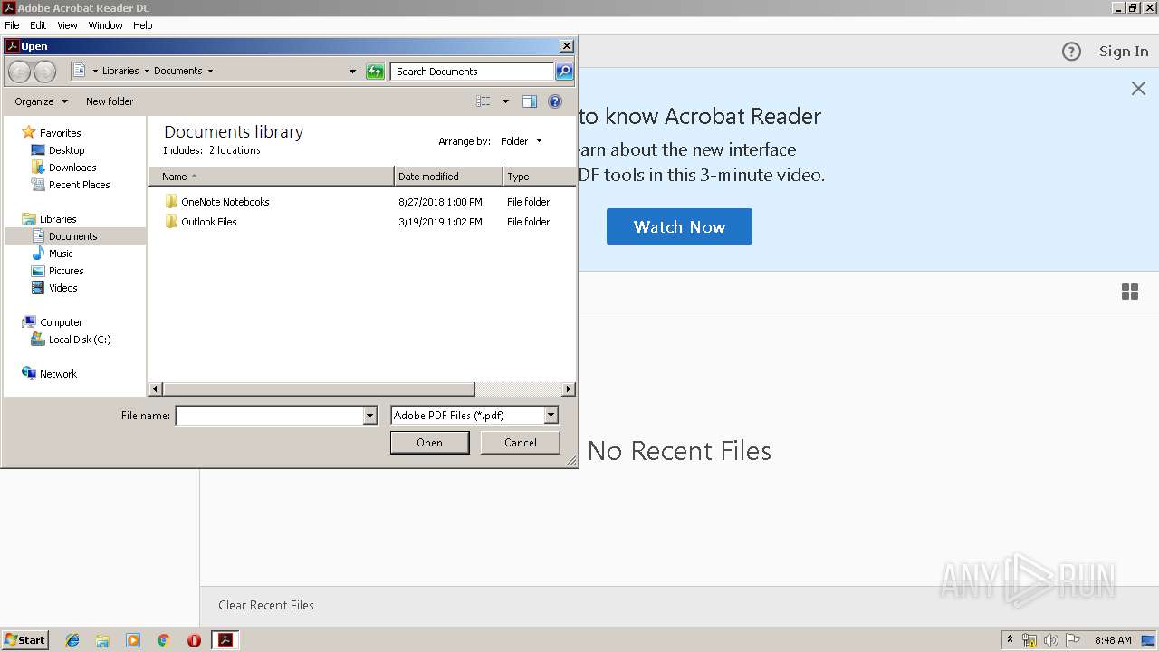Dismiss the Acrobat Reader welcome banner
The height and width of the screenshot is (652, 1159).
(1138, 88)
